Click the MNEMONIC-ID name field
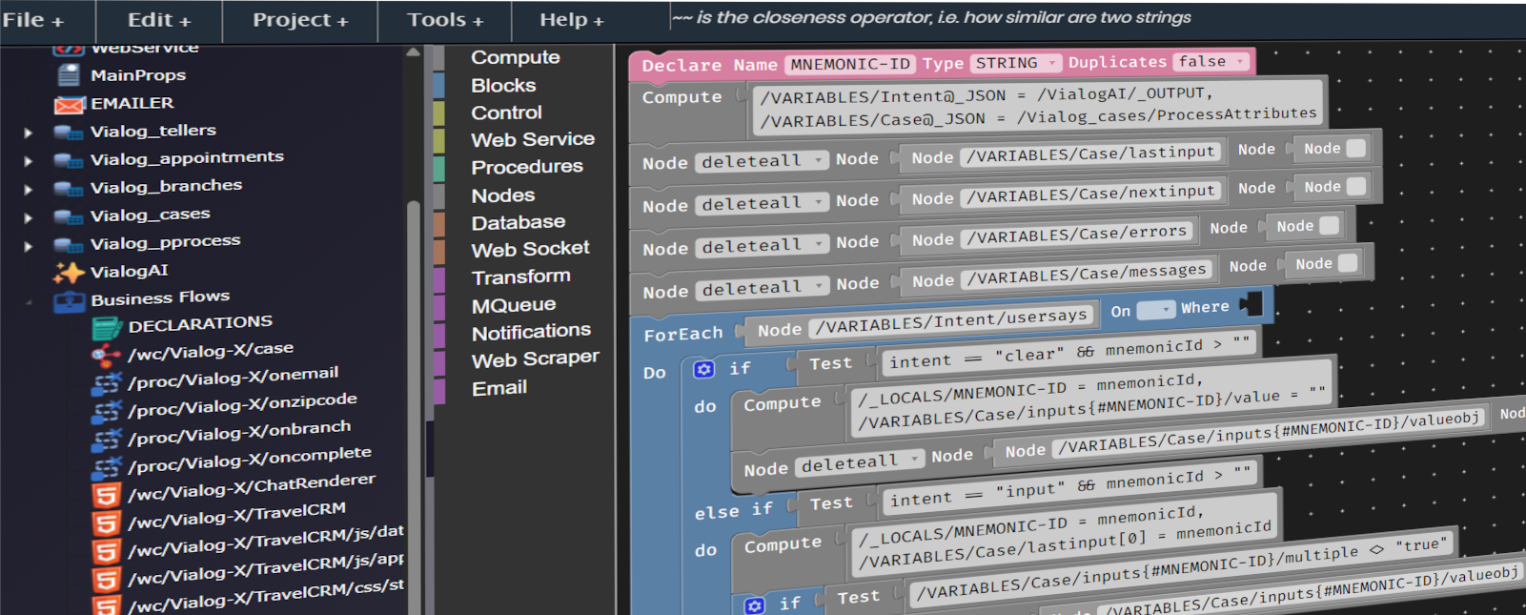Screen dimensions: 1526x615 click(850, 64)
